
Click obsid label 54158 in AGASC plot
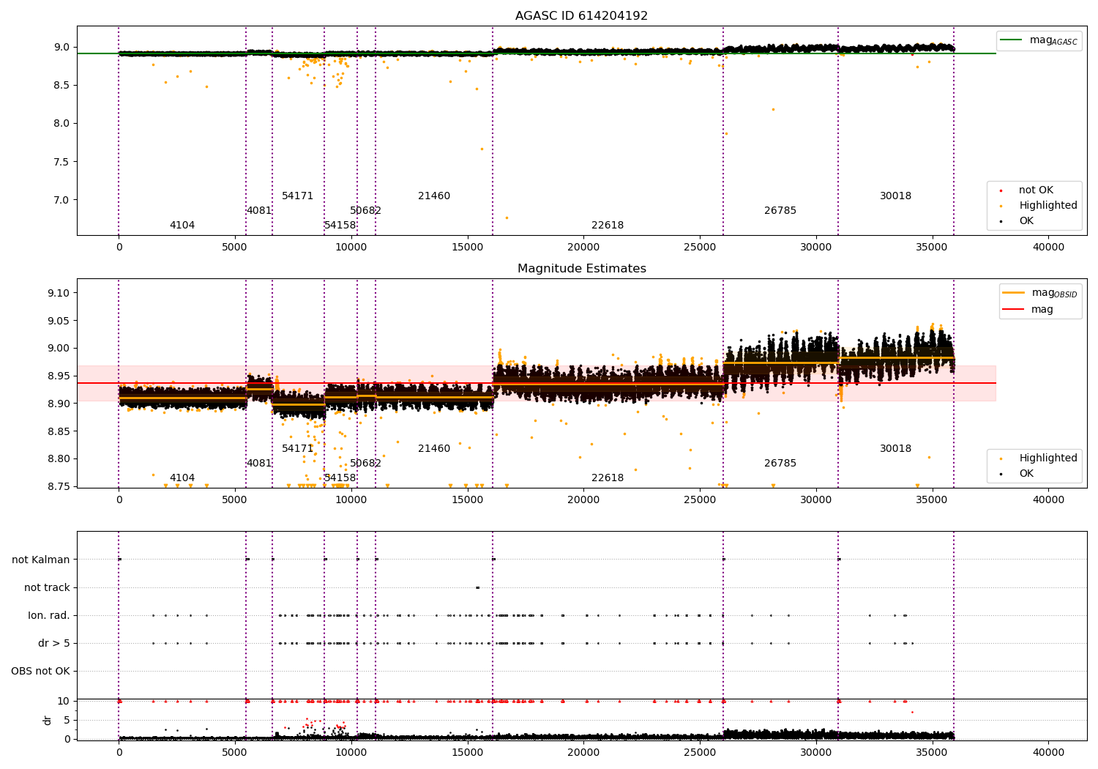pos(340,226)
